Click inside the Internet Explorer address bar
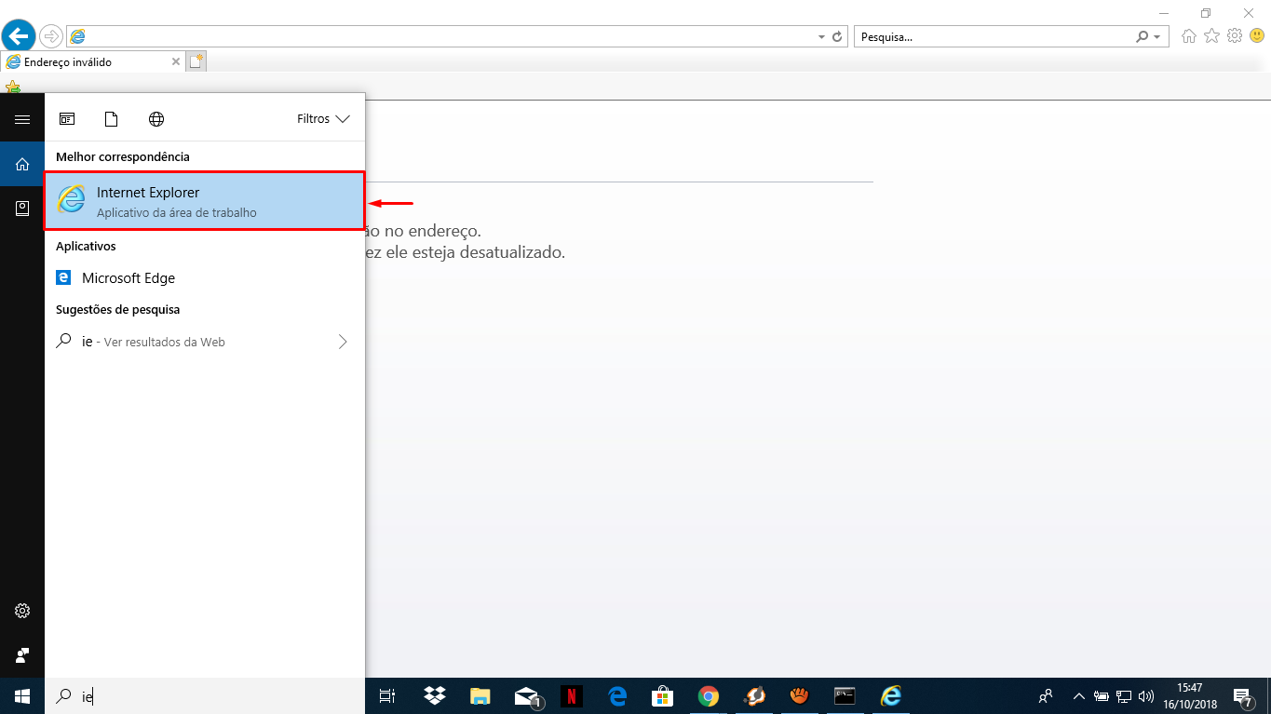This screenshot has width=1271, height=714. [442, 36]
